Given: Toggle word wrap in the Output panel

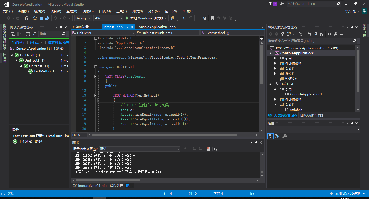Looking at the screenshot, I should [216, 149].
